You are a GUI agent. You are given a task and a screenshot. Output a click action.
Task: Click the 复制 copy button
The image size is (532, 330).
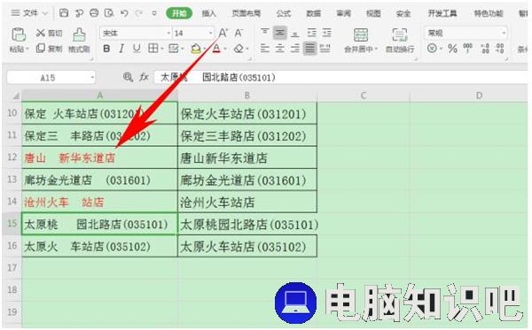pyautogui.click(x=49, y=49)
